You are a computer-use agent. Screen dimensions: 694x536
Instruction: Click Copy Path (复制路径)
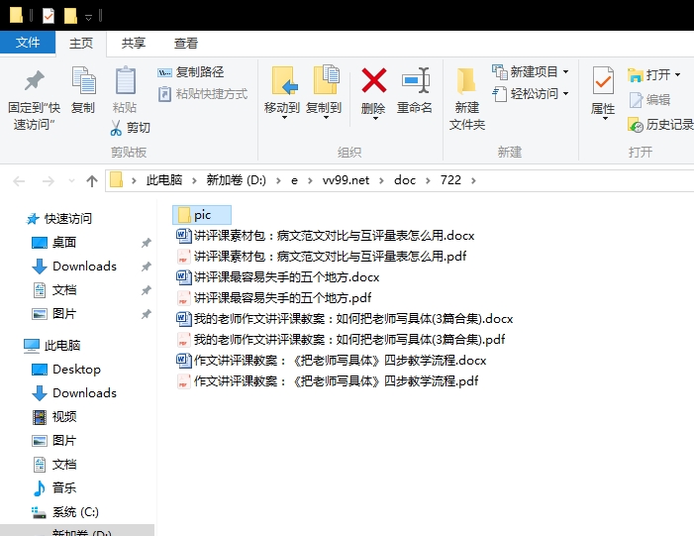tap(191, 71)
